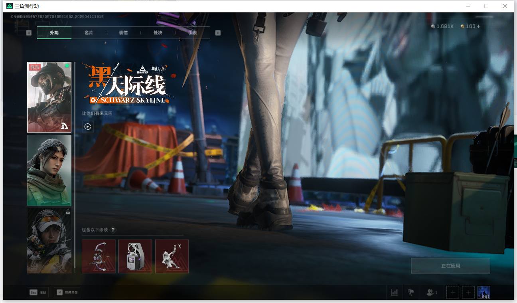The height and width of the screenshot is (303, 517).
Task: Select the masked 黑天际线 skin thumbnail
Action: (x=49, y=97)
